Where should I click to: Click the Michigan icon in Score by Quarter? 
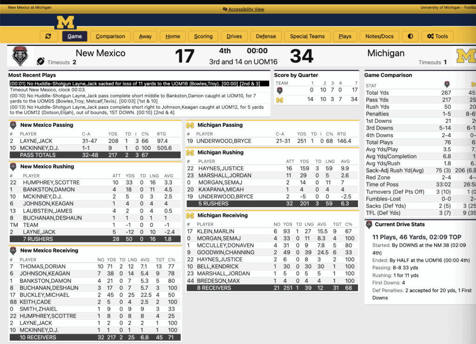click(279, 100)
